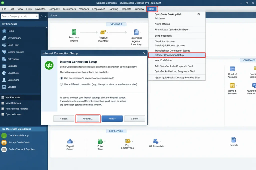
Task: Open Customers shortcut in sidebar
Action: coord(10,80)
